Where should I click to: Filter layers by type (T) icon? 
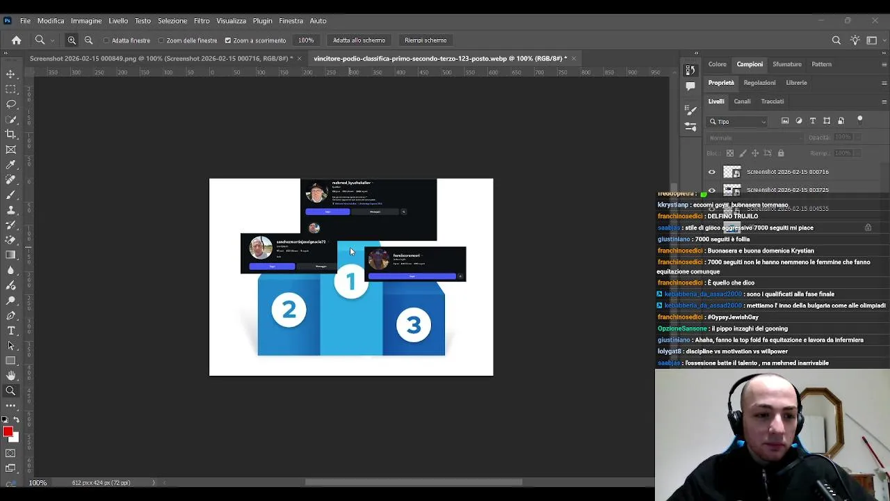[x=813, y=121]
